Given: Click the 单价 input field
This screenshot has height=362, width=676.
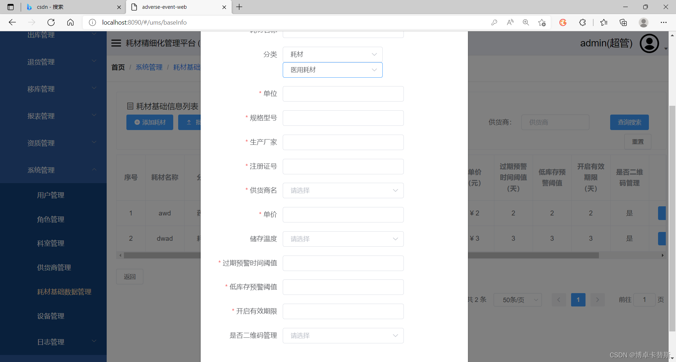Looking at the screenshot, I should pyautogui.click(x=343, y=215).
